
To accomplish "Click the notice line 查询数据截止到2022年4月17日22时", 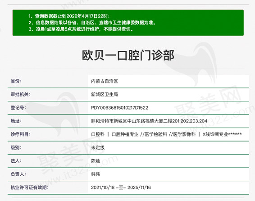I will point(69,16).
